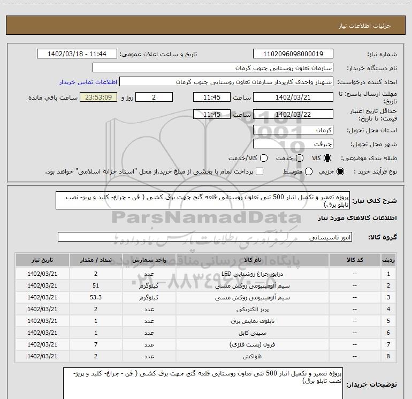
Task: Click the delivery province کرمان field
Action: click(x=293, y=130)
